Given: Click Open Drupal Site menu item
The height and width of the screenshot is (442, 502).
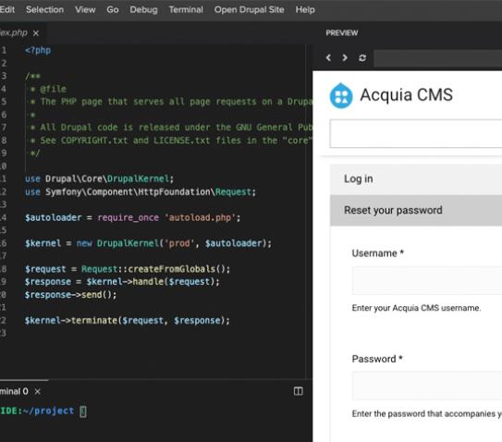Looking at the screenshot, I should [249, 9].
